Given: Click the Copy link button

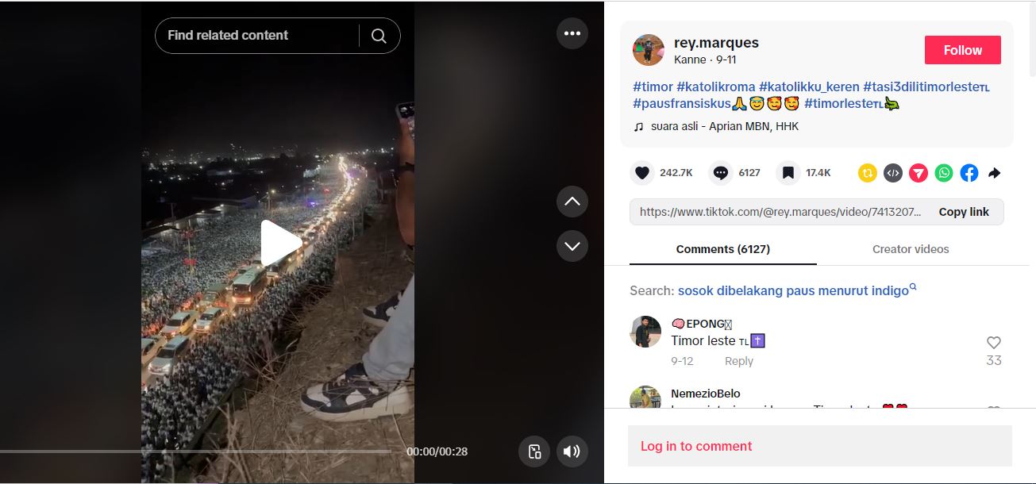Looking at the screenshot, I should click(964, 212).
